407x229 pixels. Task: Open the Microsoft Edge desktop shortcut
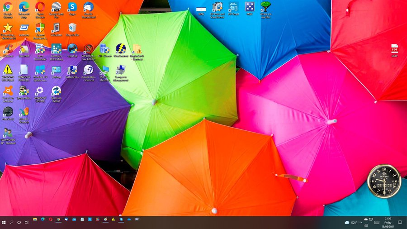click(24, 10)
